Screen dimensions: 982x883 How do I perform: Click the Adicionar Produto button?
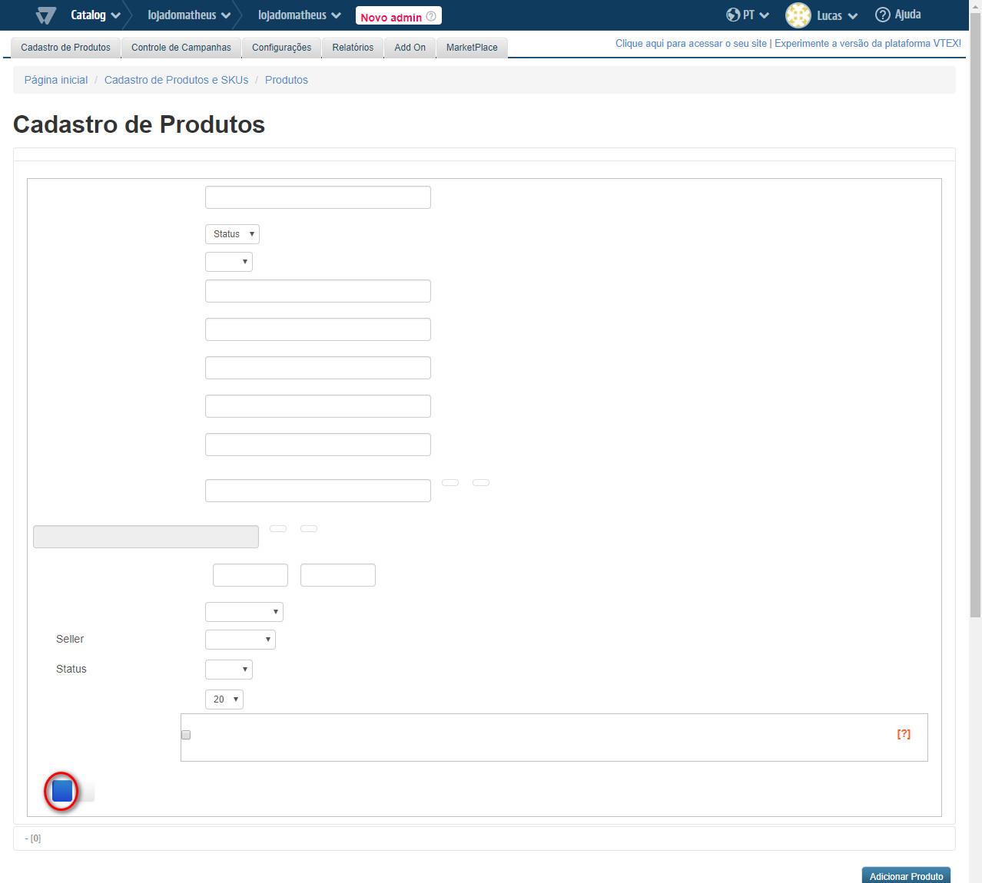click(906, 876)
